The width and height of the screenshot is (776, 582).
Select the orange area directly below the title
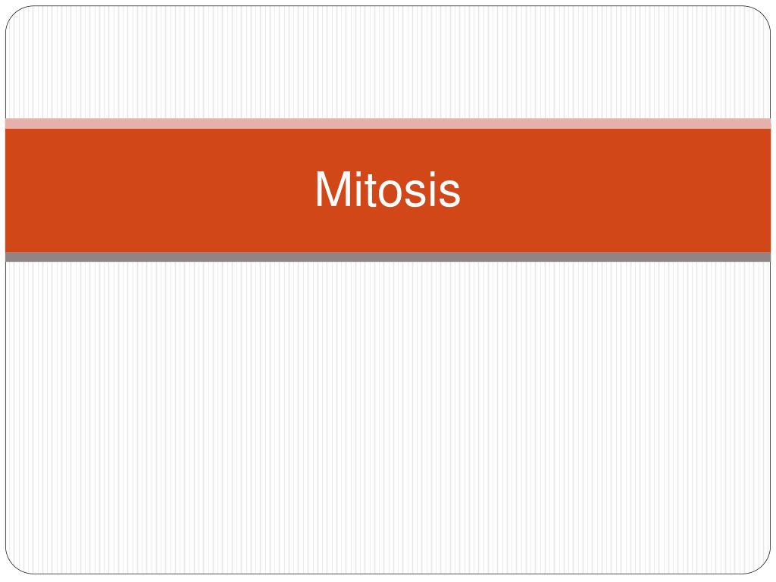point(388,230)
